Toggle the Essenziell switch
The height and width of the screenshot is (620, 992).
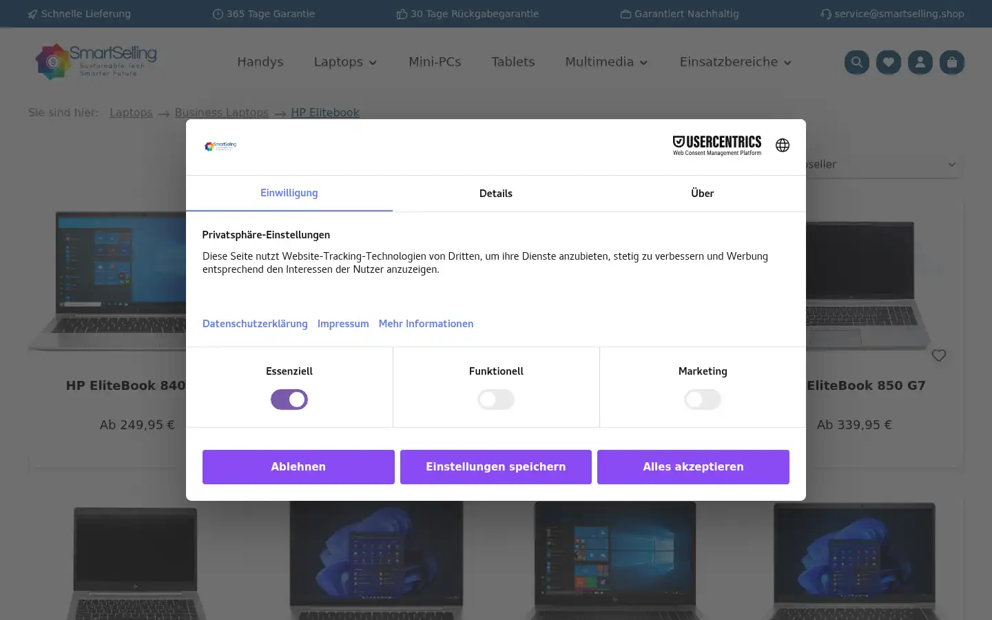[289, 400]
